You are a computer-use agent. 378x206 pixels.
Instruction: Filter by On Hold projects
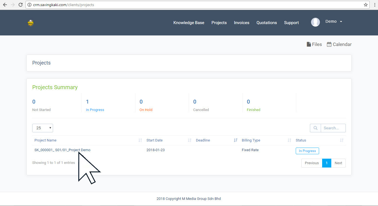146,110
